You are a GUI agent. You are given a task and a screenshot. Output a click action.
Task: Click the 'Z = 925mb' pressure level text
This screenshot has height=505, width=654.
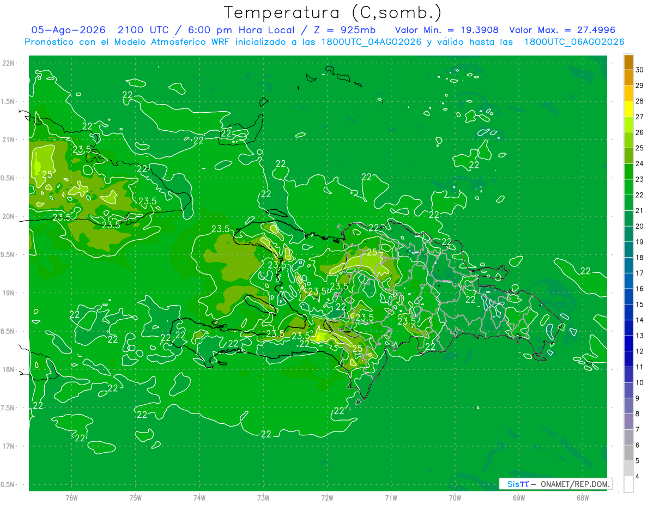pyautogui.click(x=344, y=30)
